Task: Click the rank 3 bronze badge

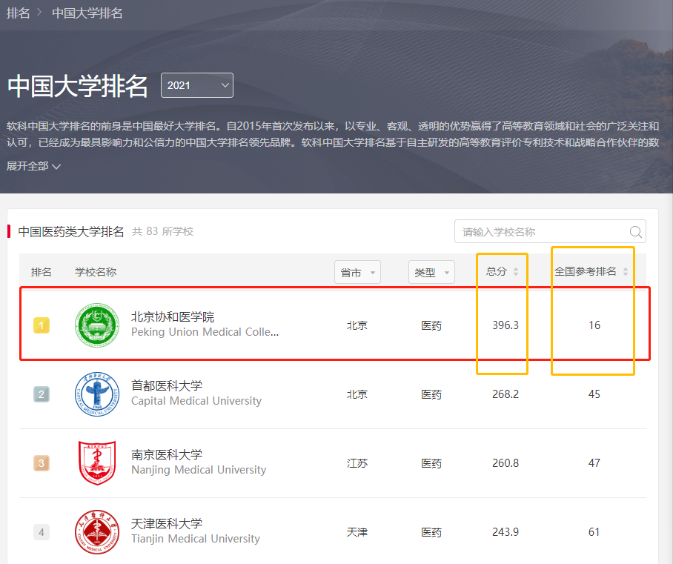Action: tap(42, 463)
